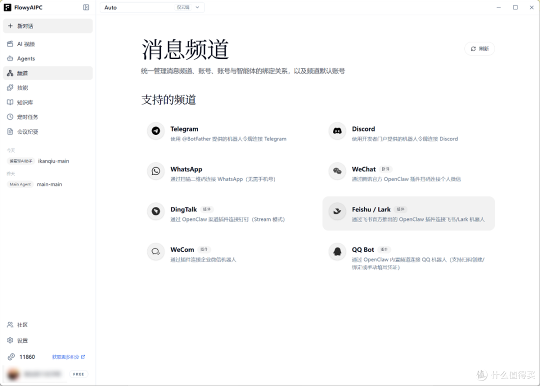Click the FREE plan badge
Viewport: 540px width, 386px height.
click(78, 374)
